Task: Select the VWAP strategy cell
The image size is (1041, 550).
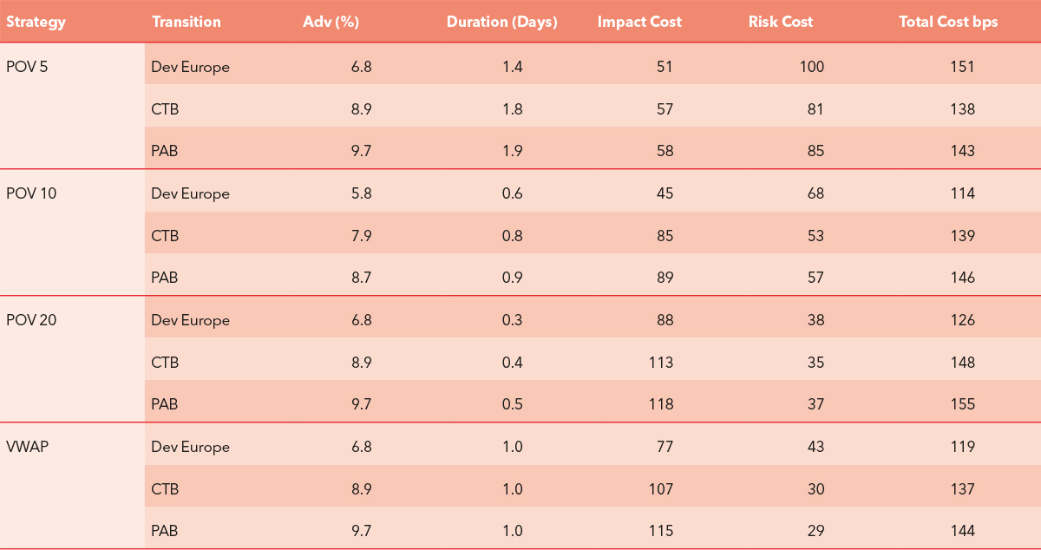Action: (27, 447)
